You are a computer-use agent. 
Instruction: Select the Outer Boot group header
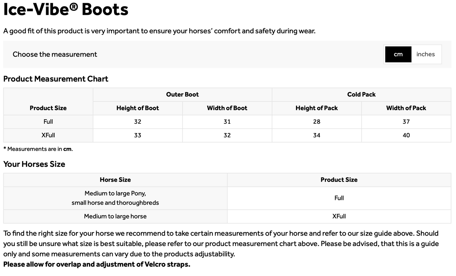[182, 94]
